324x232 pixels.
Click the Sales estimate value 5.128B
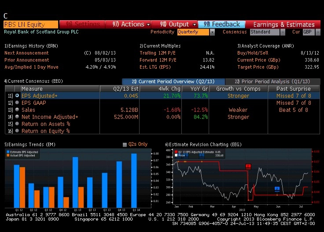coord(129,110)
